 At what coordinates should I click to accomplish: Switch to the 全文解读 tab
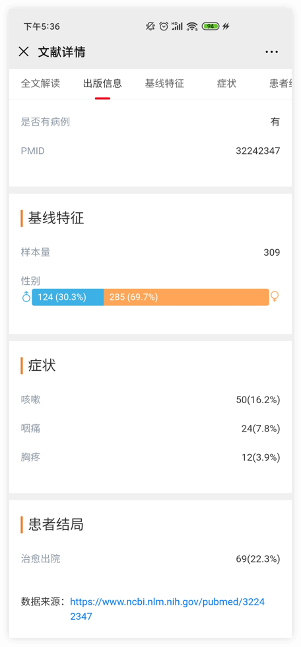pos(40,83)
